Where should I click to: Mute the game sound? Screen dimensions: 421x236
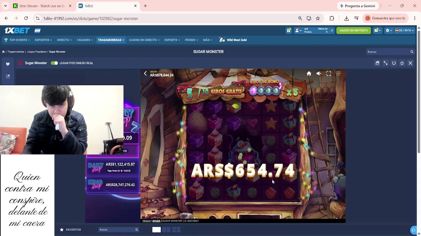319,74
